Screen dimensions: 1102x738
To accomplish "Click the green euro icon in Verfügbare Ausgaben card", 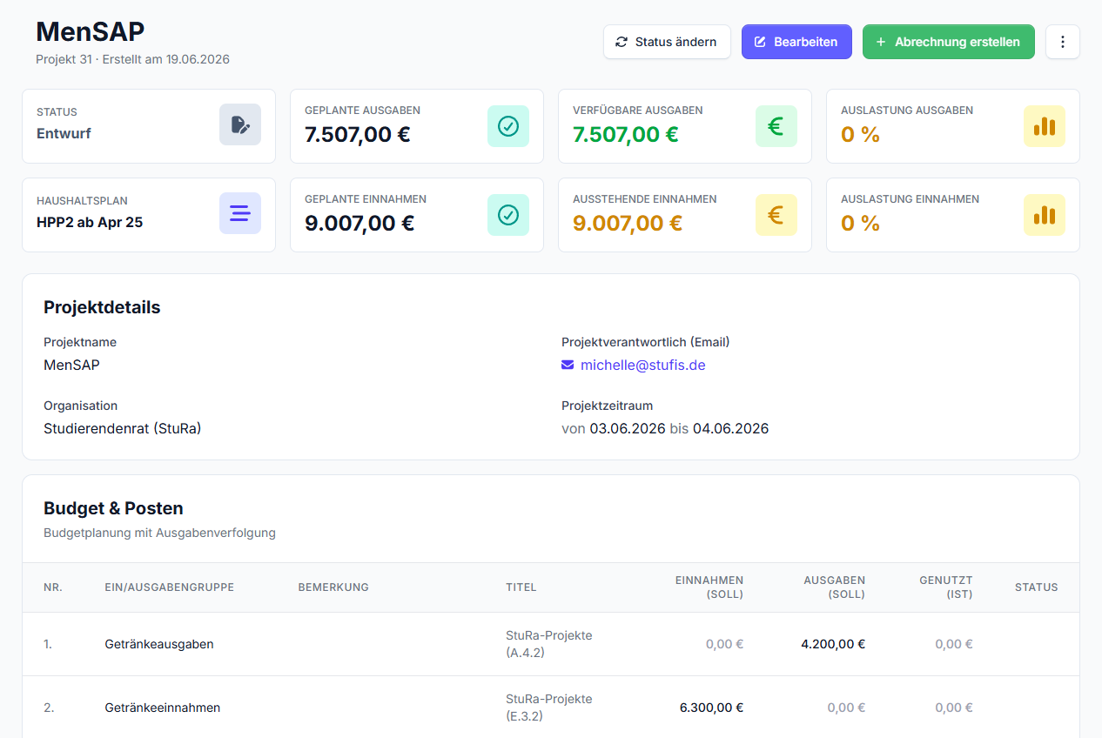I will [x=776, y=126].
